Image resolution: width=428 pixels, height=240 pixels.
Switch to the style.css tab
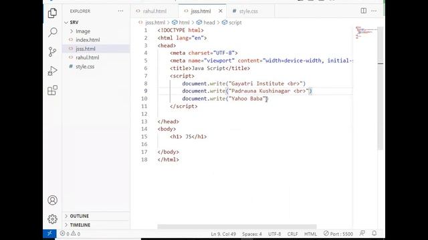pyautogui.click(x=248, y=11)
